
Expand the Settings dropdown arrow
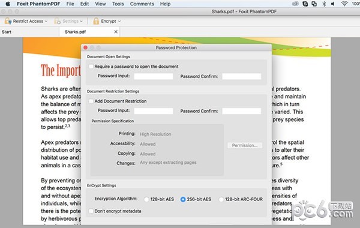pos(81,22)
